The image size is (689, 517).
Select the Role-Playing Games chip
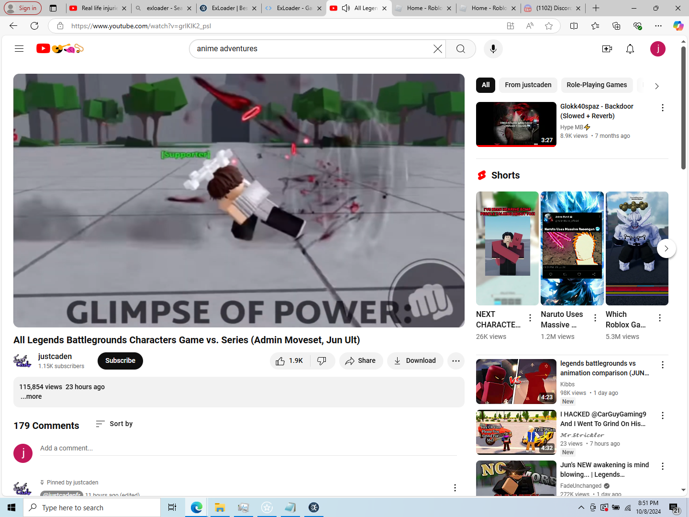point(597,85)
